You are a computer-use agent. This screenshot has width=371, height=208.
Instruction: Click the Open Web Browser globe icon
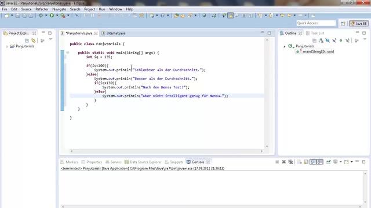(204, 16)
